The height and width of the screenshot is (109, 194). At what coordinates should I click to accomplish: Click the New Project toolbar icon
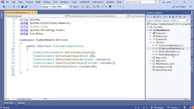(14, 7)
